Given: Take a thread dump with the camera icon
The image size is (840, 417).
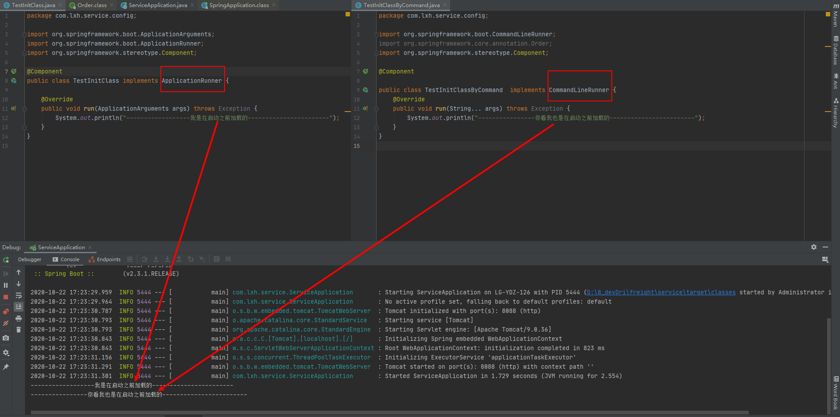Looking at the screenshot, I should pyautogui.click(x=6, y=338).
